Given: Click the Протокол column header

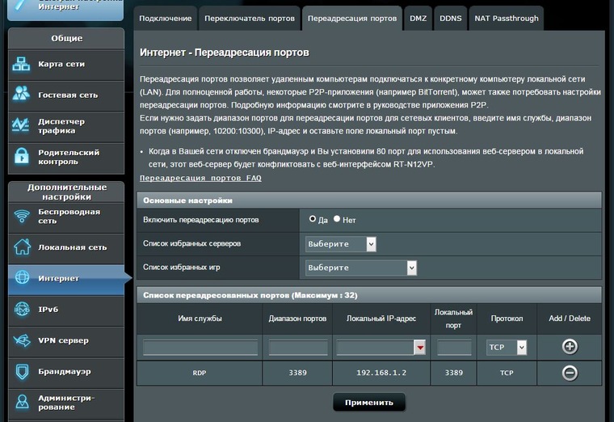Looking at the screenshot, I should pos(507,319).
